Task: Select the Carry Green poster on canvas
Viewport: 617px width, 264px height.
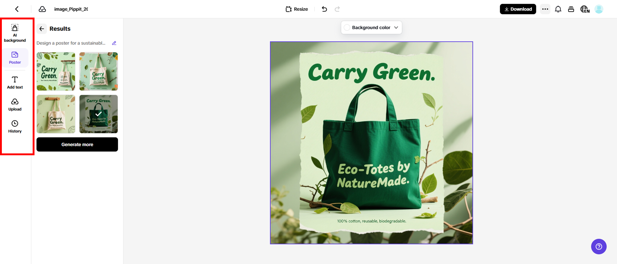Action: tap(371, 143)
